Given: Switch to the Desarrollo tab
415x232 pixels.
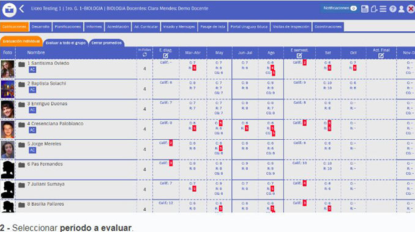Looking at the screenshot, I should click(40, 27).
